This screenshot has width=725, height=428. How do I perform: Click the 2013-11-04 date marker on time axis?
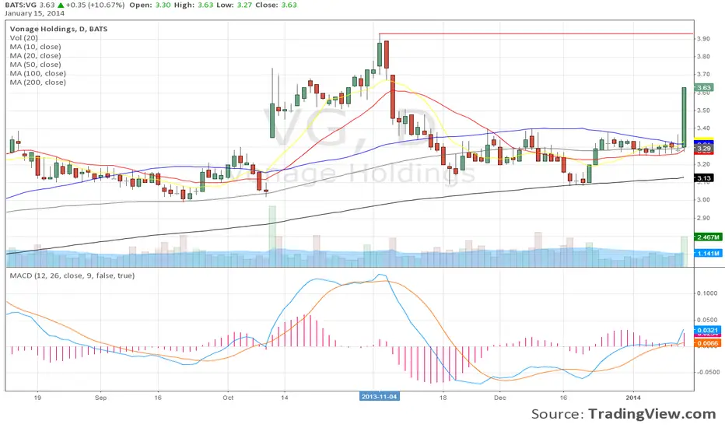(x=379, y=397)
